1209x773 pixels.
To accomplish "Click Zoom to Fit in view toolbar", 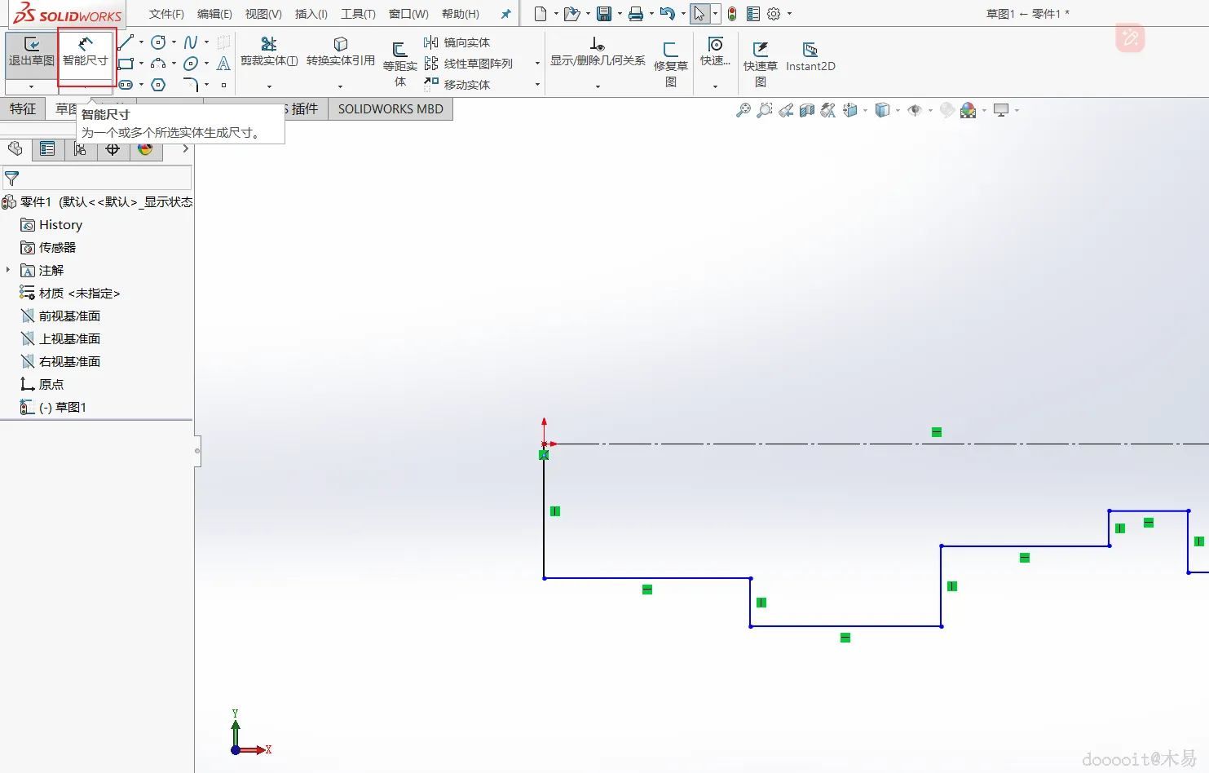I will pyautogui.click(x=743, y=110).
